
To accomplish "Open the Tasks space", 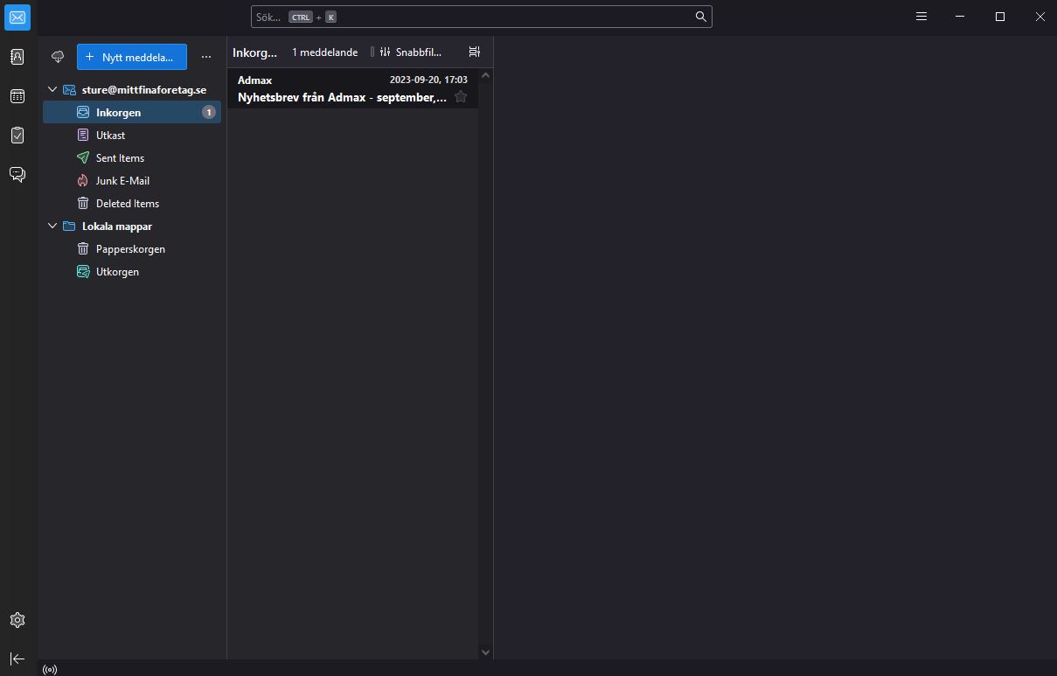I will [x=17, y=136].
